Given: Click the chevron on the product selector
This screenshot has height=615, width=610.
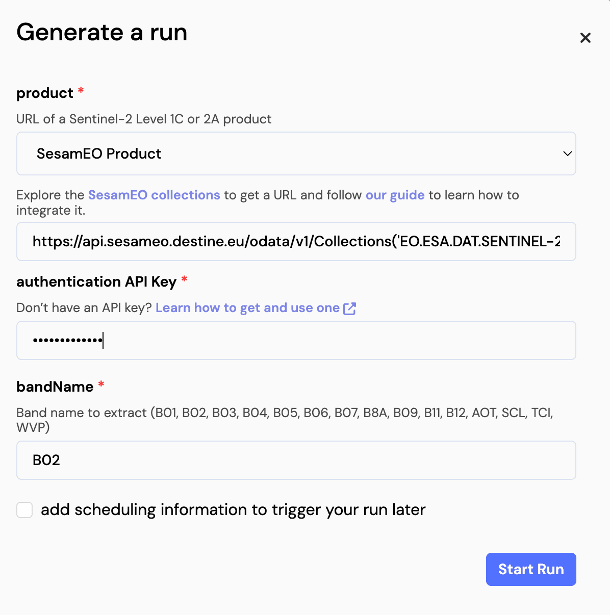Looking at the screenshot, I should 567,153.
